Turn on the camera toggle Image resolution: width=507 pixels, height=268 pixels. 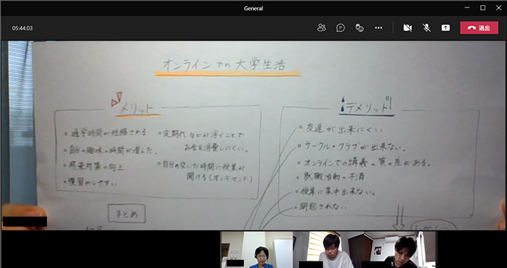click(407, 28)
